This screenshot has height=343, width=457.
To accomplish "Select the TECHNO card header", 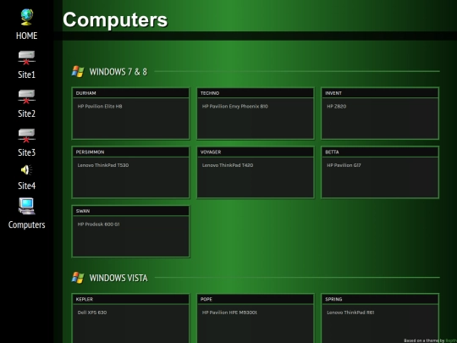I will (x=256, y=93).
